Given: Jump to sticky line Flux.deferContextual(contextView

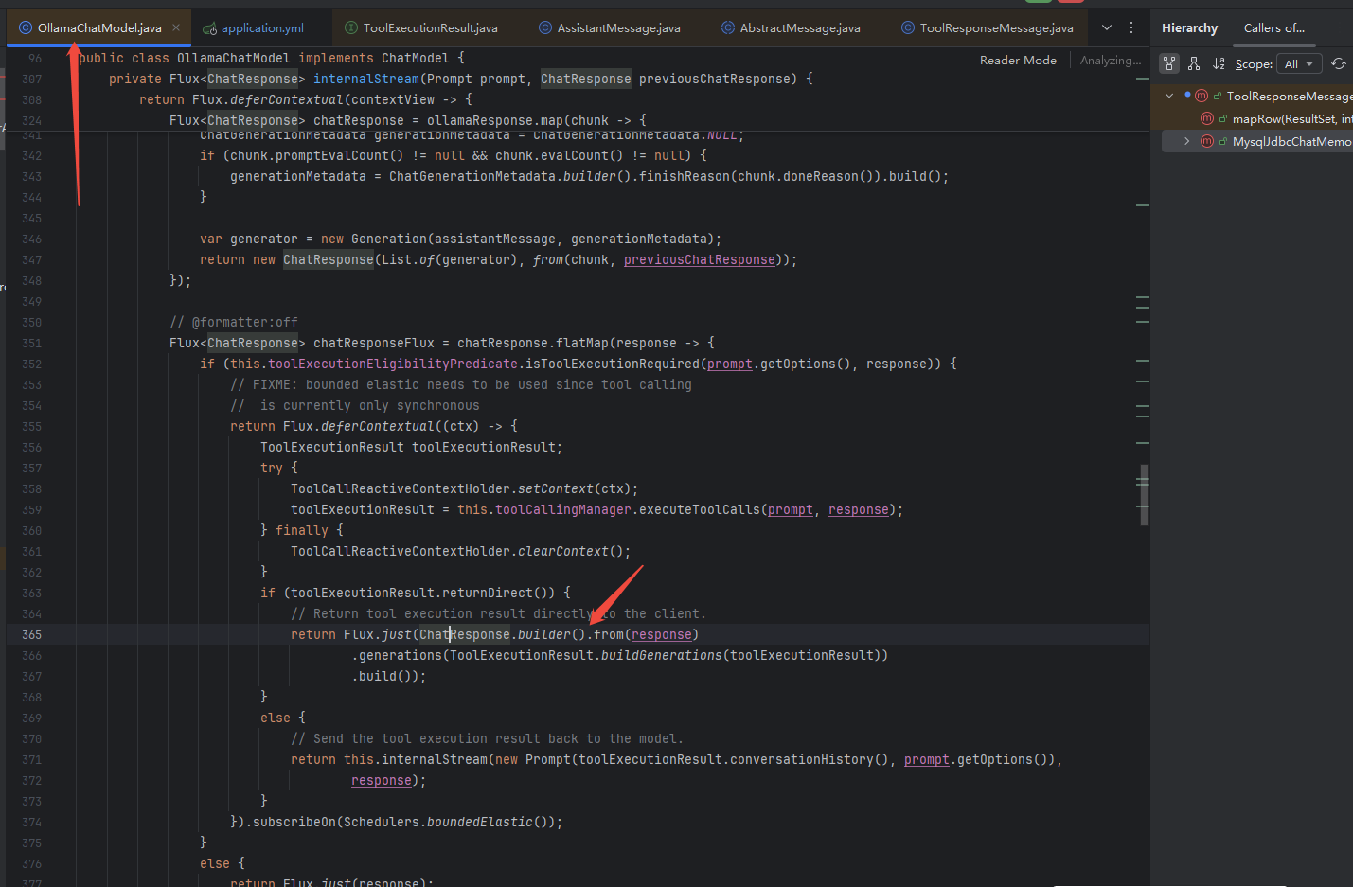Looking at the screenshot, I should pyautogui.click(x=305, y=99).
